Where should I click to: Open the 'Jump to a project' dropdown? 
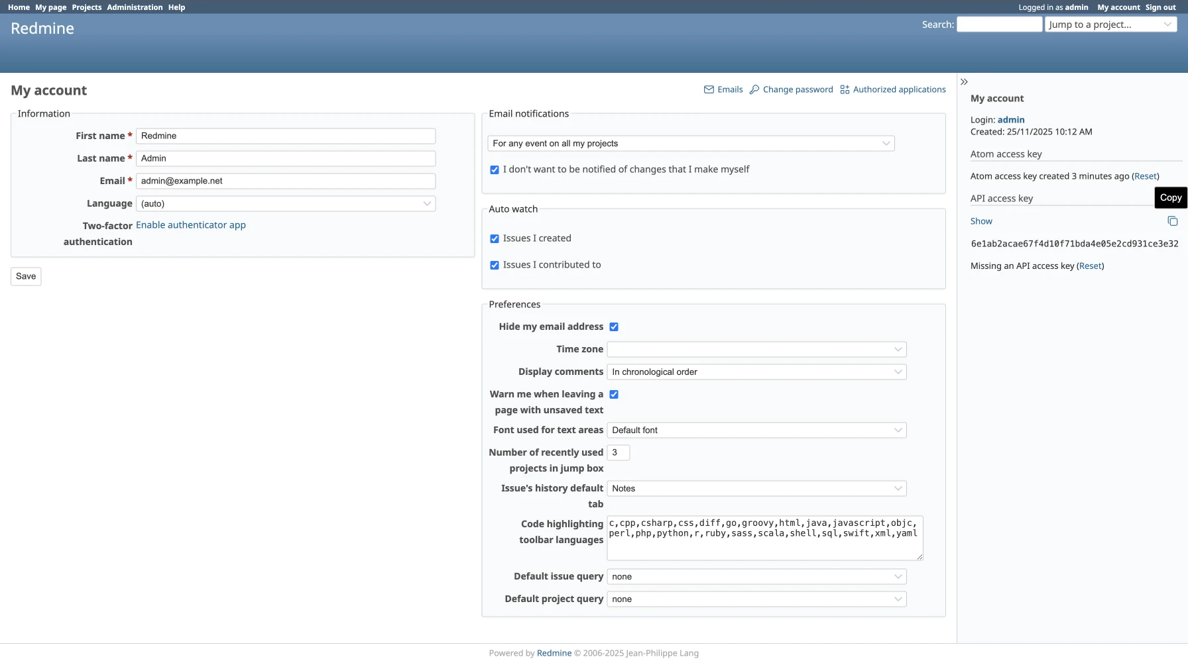tap(1110, 25)
